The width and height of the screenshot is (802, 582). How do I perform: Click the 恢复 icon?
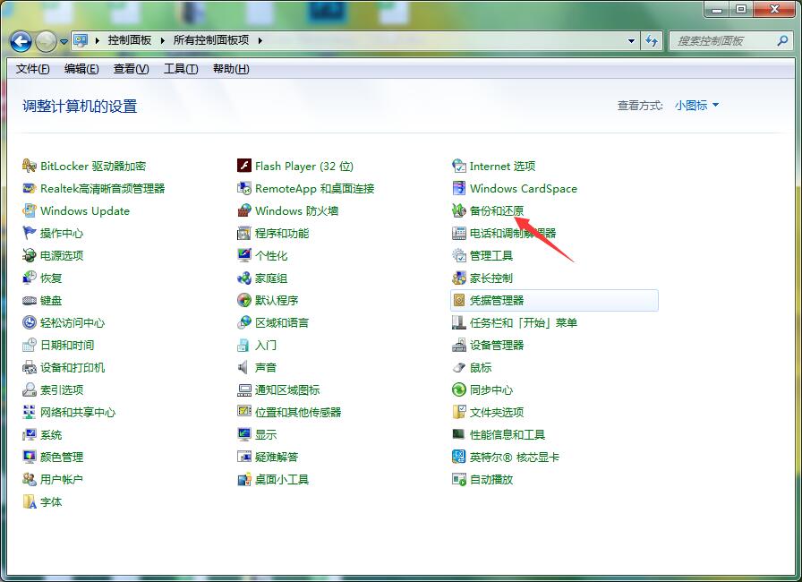[x=30, y=278]
